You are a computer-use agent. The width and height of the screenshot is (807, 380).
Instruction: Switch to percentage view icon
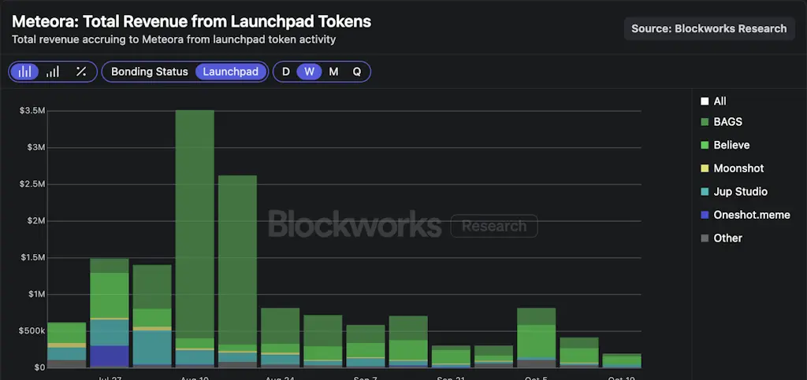point(81,72)
